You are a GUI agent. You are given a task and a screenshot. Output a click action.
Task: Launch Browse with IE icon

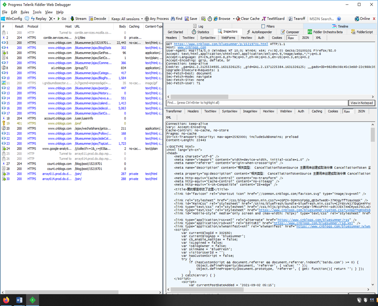coord(222,19)
